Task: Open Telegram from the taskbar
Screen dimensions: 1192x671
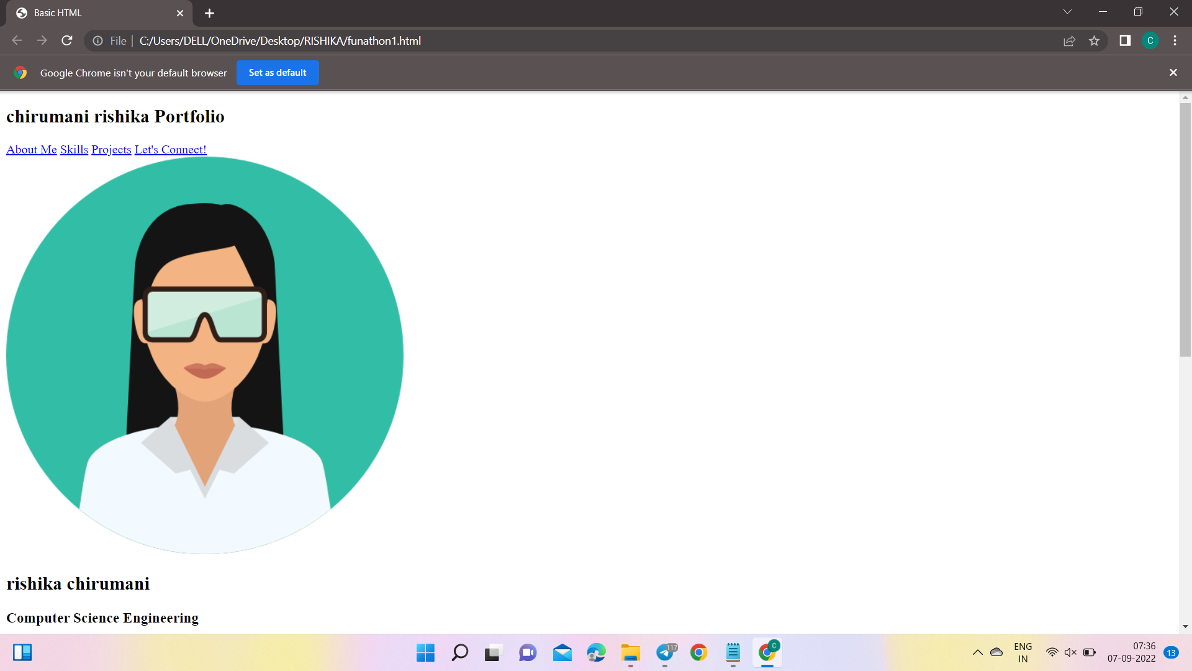Action: click(665, 652)
